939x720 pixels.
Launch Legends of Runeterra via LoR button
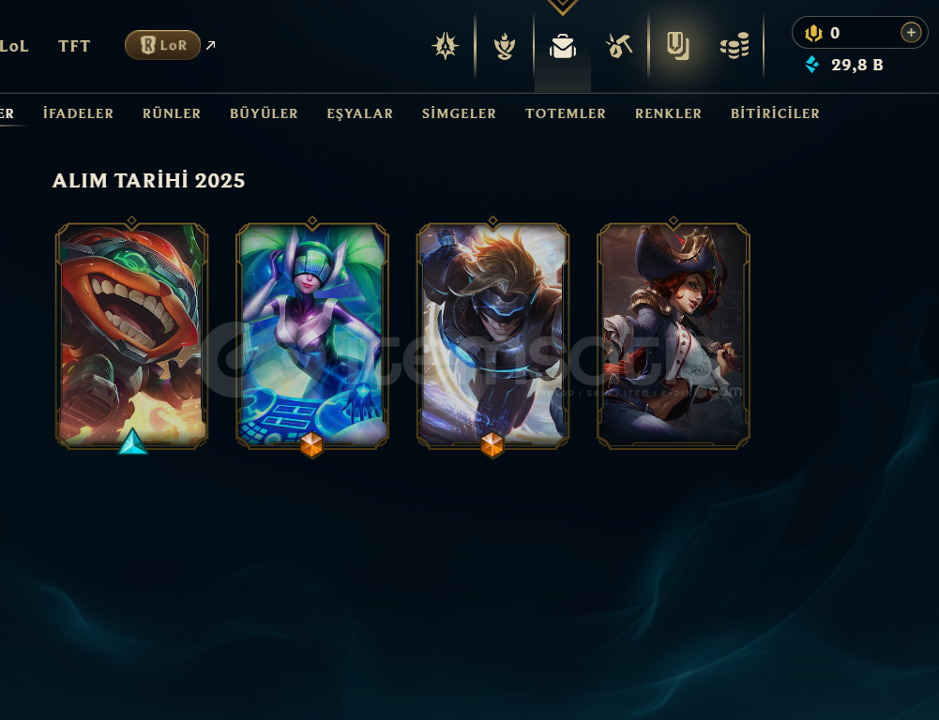tap(162, 45)
